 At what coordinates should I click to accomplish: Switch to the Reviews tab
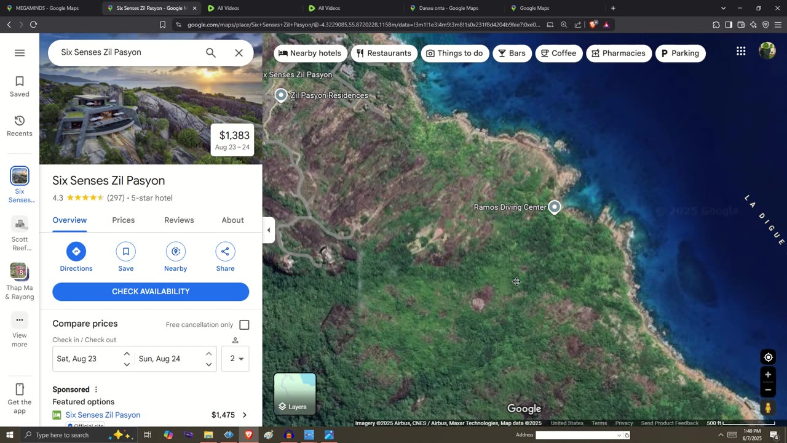(x=179, y=220)
